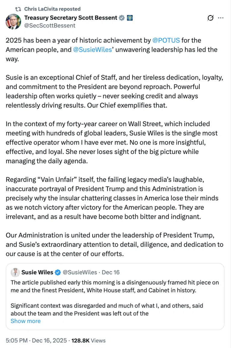Open Treasury Secretary Scott Bessent display name
This screenshot has width=231, height=348.
[x=71, y=18]
